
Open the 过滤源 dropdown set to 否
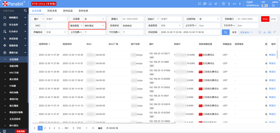point(94,19)
